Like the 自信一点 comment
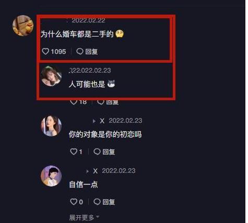 pos(74,202)
